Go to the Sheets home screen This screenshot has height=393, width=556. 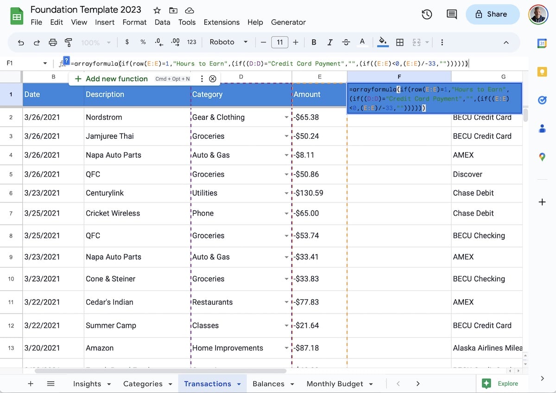pyautogui.click(x=17, y=16)
